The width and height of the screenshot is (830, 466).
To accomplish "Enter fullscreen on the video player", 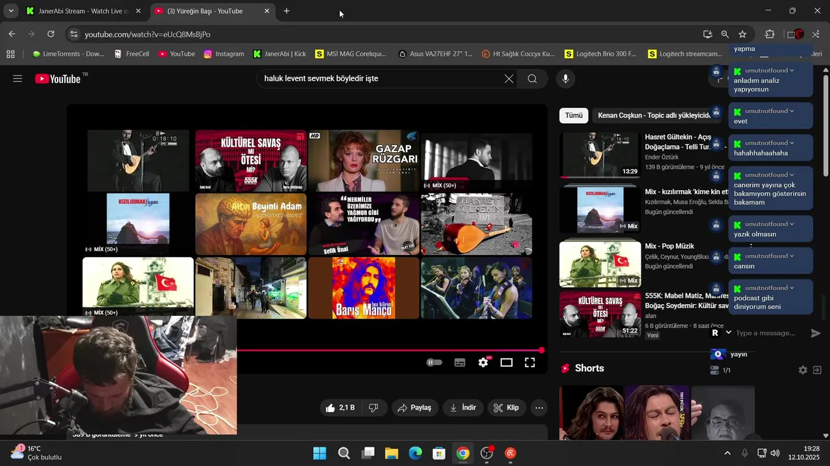I will tap(530, 362).
